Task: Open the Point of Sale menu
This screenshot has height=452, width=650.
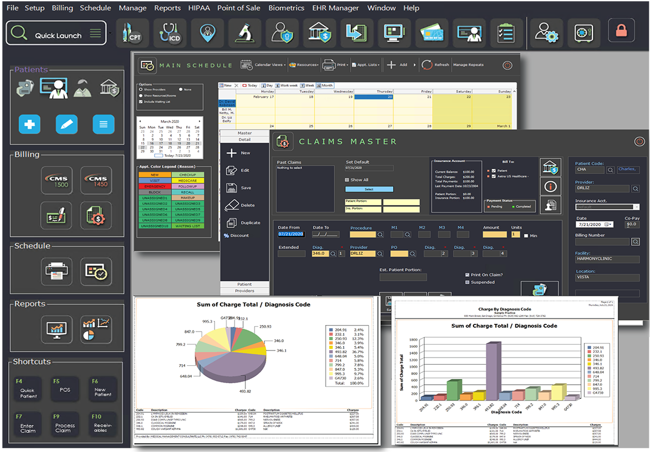Action: [239, 8]
